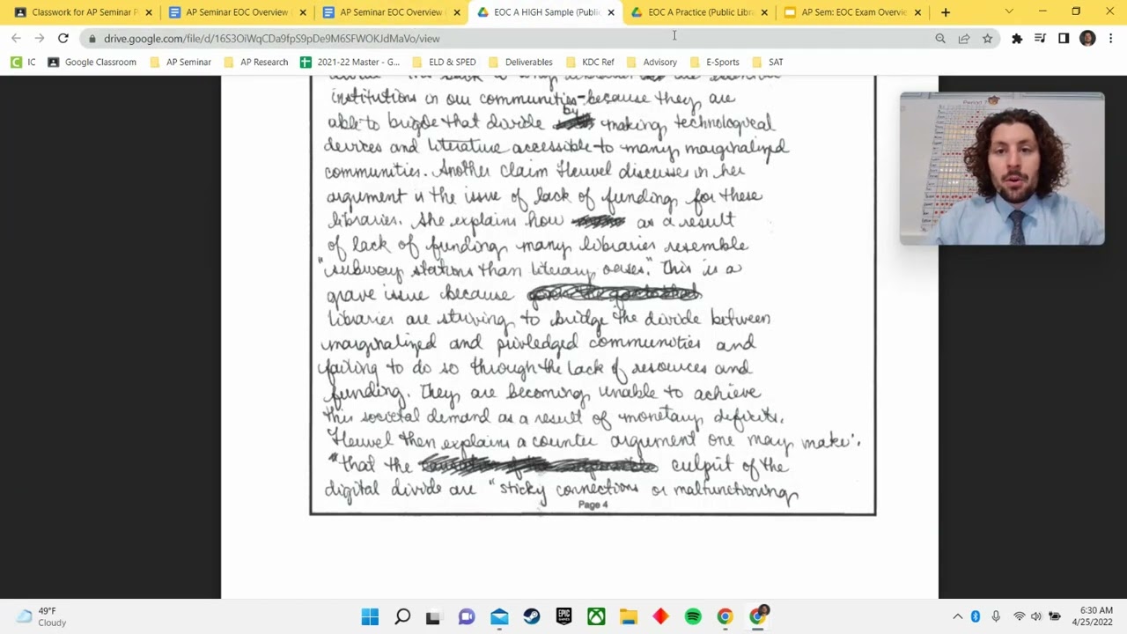Open the media control icon in toolbar

[x=1041, y=39]
